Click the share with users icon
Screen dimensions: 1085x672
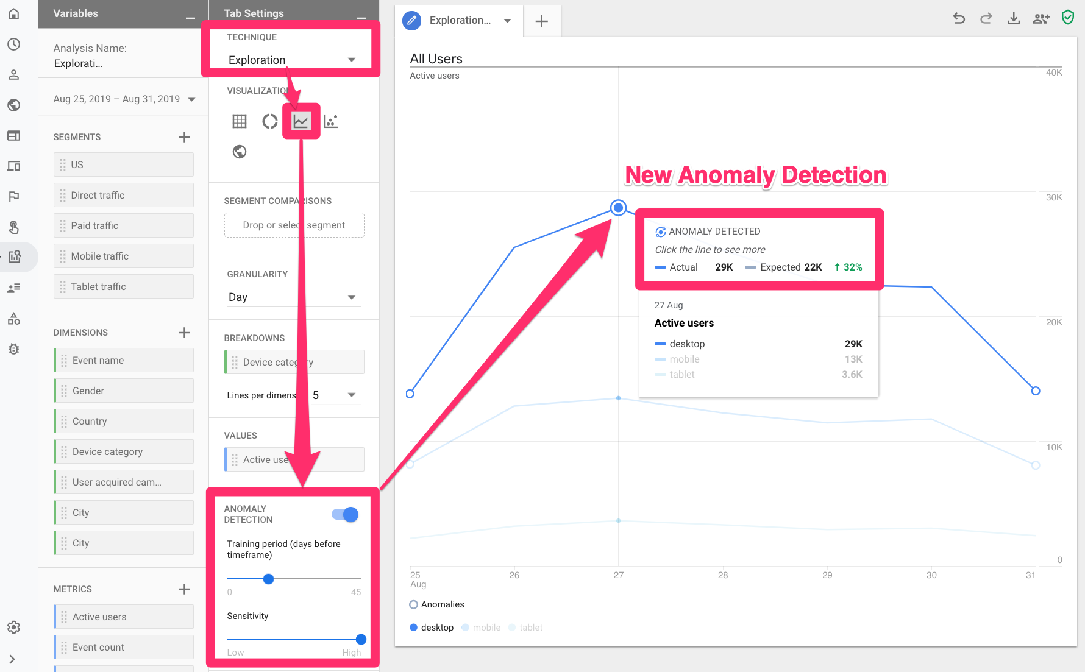click(x=1041, y=18)
